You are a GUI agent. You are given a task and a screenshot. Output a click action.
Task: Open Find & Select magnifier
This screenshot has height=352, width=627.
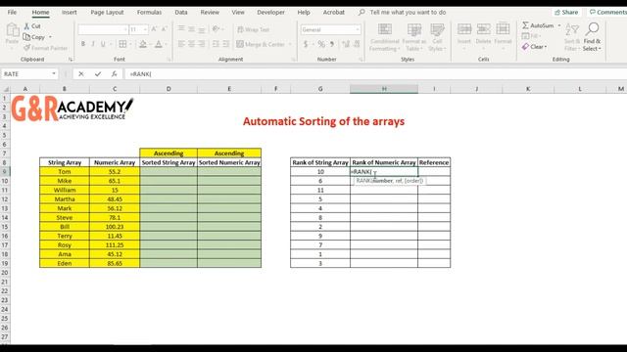[592, 37]
